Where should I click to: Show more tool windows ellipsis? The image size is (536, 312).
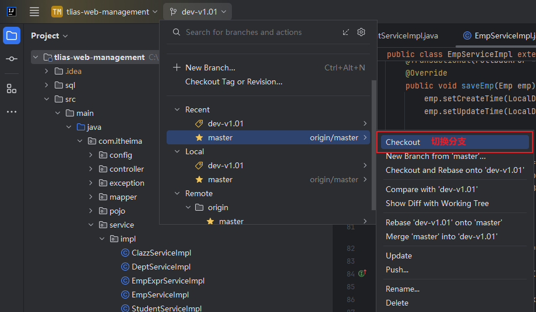12,112
